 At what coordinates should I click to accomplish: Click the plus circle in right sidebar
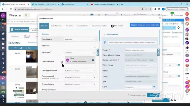pos(187,55)
